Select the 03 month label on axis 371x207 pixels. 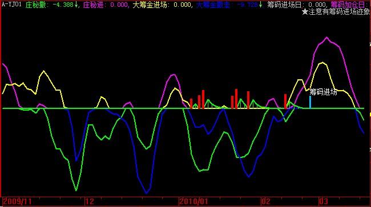(x=324, y=201)
